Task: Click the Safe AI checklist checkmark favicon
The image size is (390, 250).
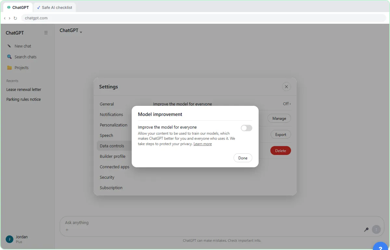Action: click(39, 7)
